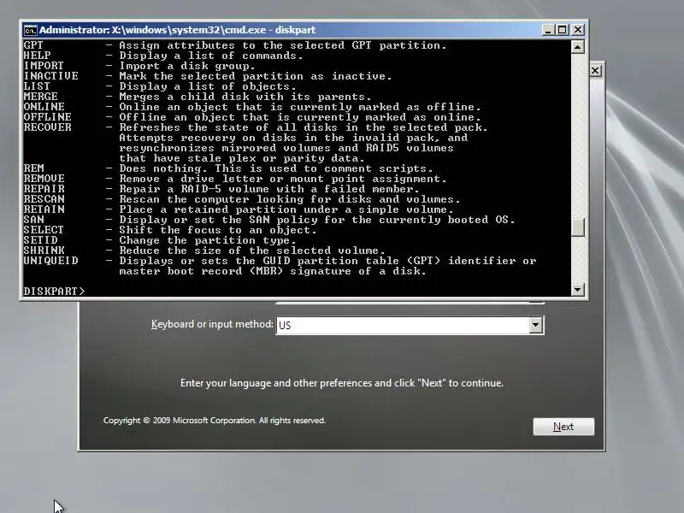Click the scroll down arrow in console
684x513 pixels.
coord(578,289)
